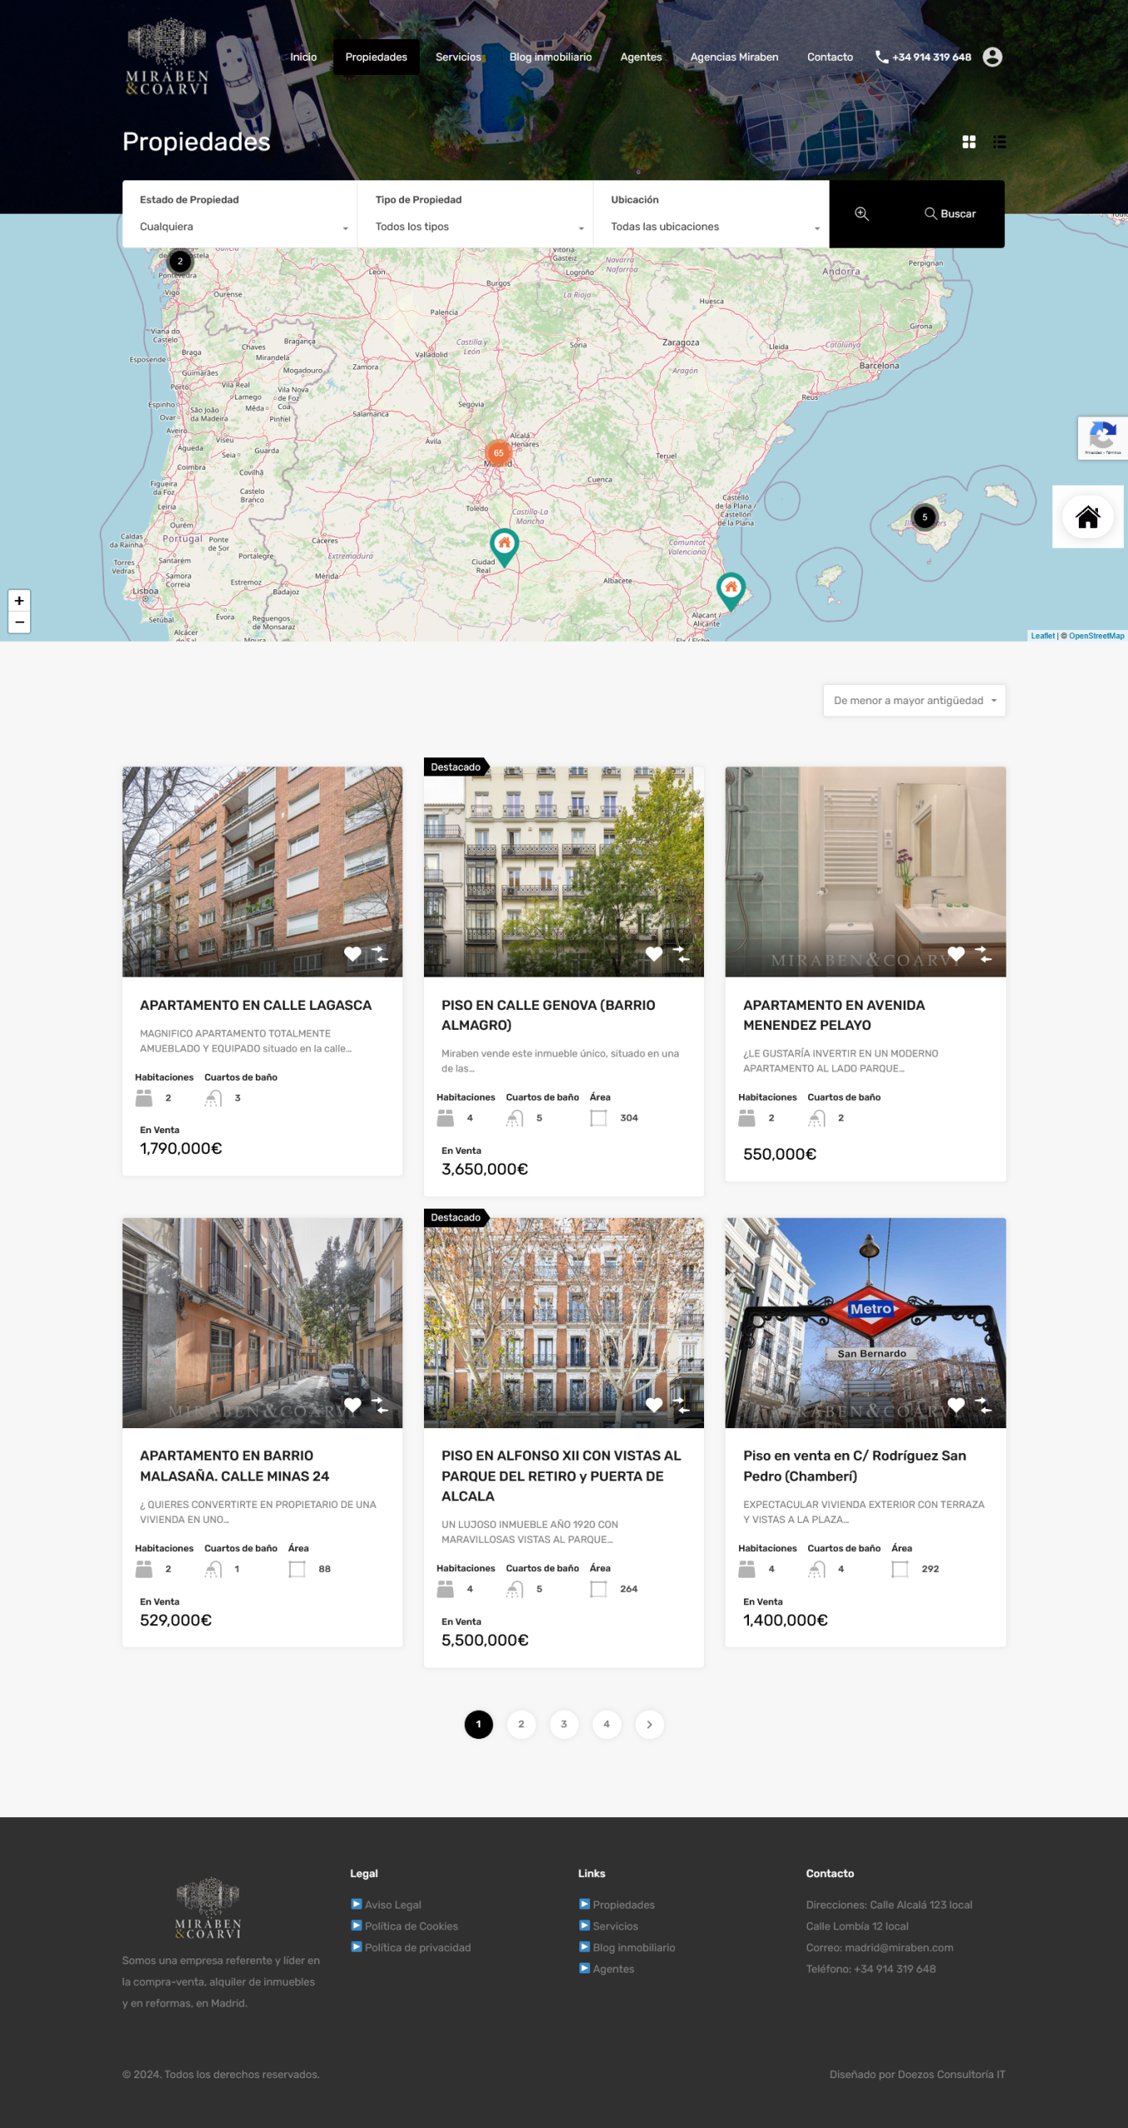Open Agencias Miraben menu item

pyautogui.click(x=734, y=57)
